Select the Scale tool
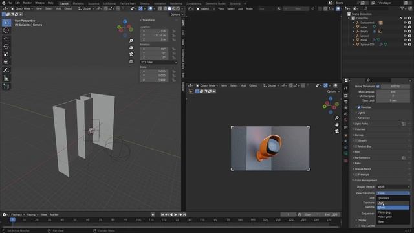This screenshot has height=233, width=414. pos(6,54)
